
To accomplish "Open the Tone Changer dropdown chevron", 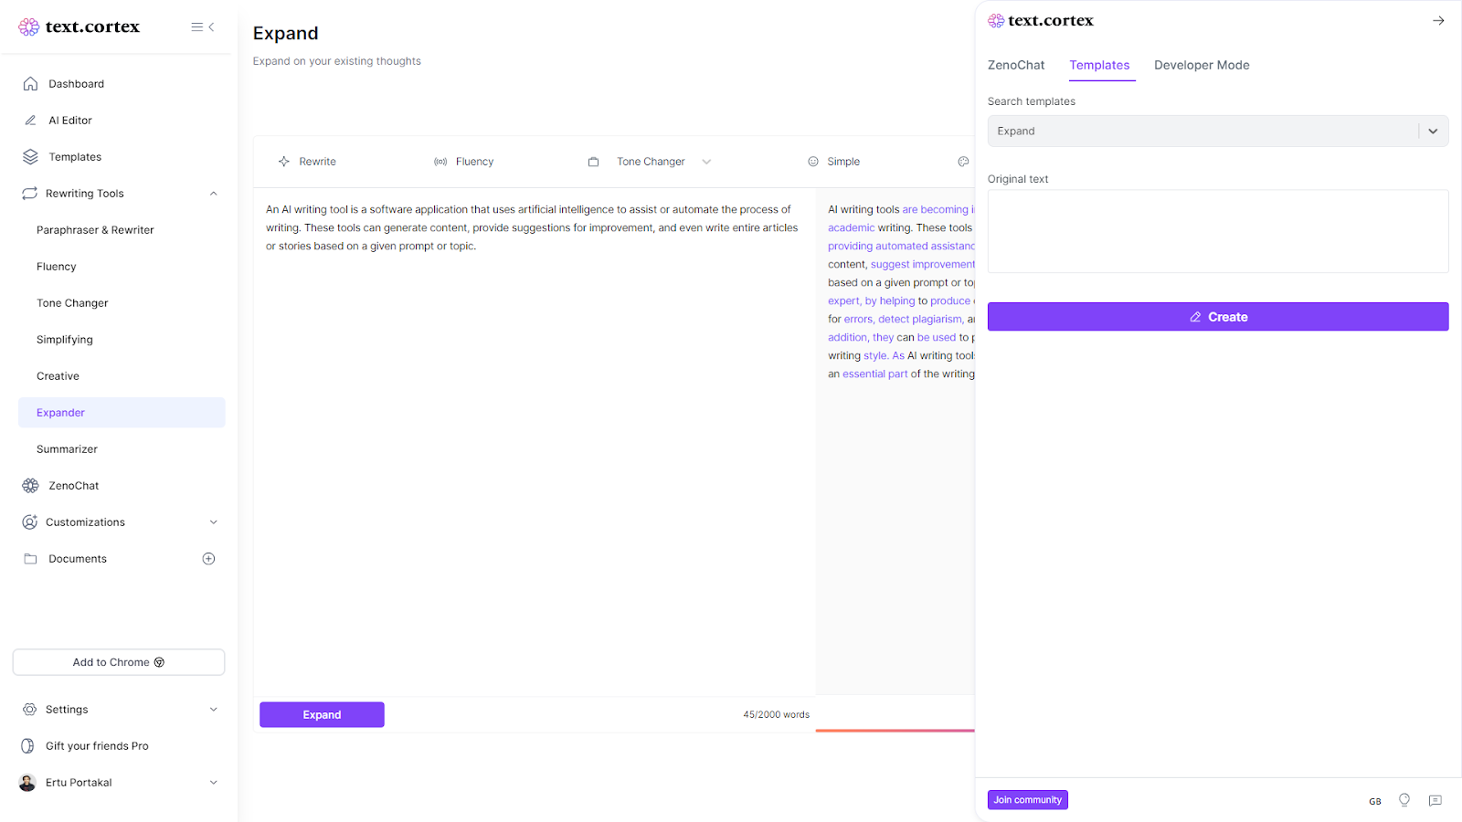I will (706, 162).
